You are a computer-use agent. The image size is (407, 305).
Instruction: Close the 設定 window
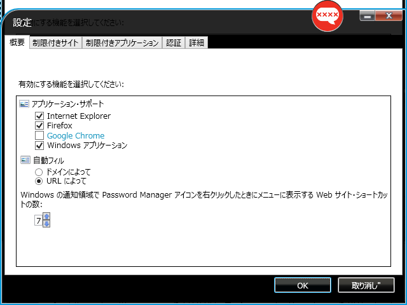click(389, 16)
